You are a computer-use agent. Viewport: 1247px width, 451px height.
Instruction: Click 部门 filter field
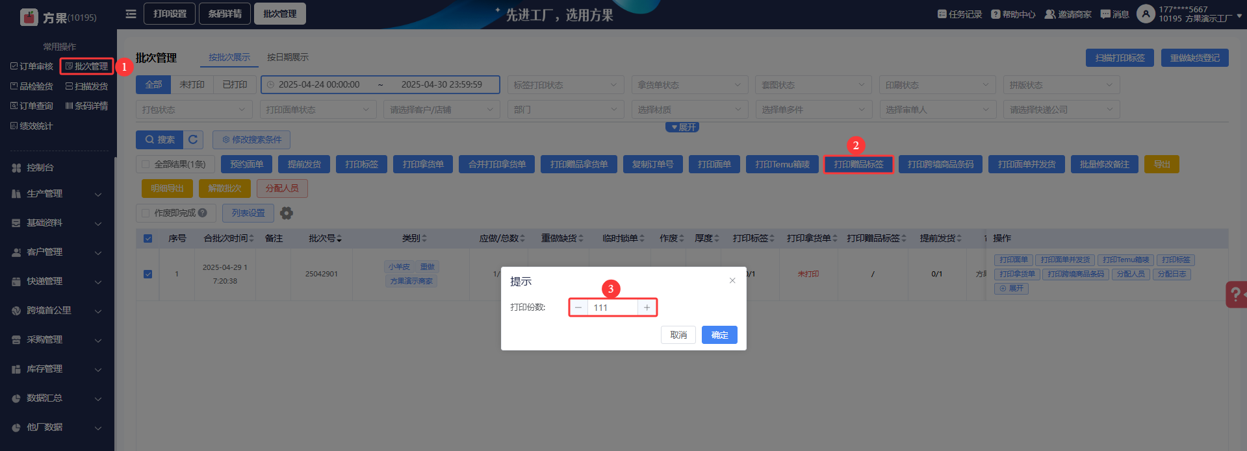[x=565, y=110]
